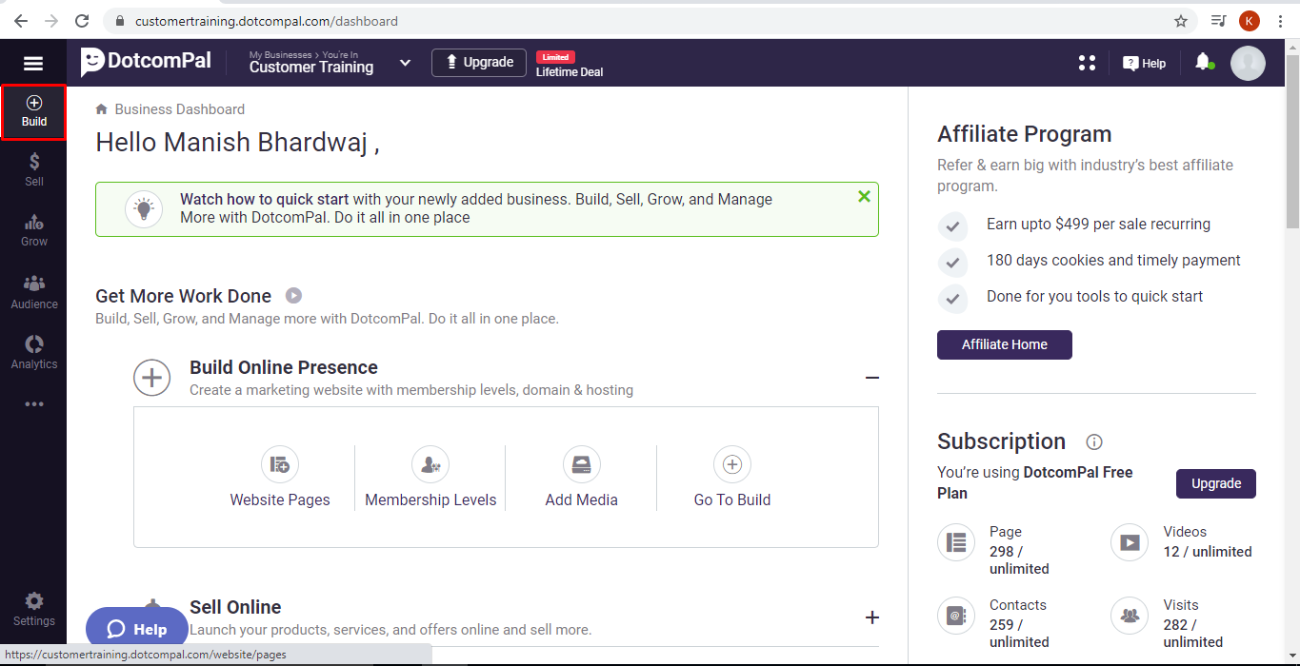
Task: Click the Membership Levels icon
Action: click(430, 464)
